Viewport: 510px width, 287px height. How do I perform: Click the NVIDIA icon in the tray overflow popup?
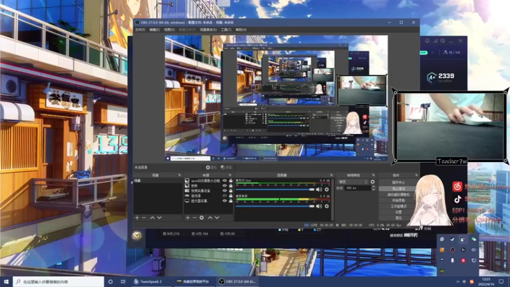tap(442, 270)
